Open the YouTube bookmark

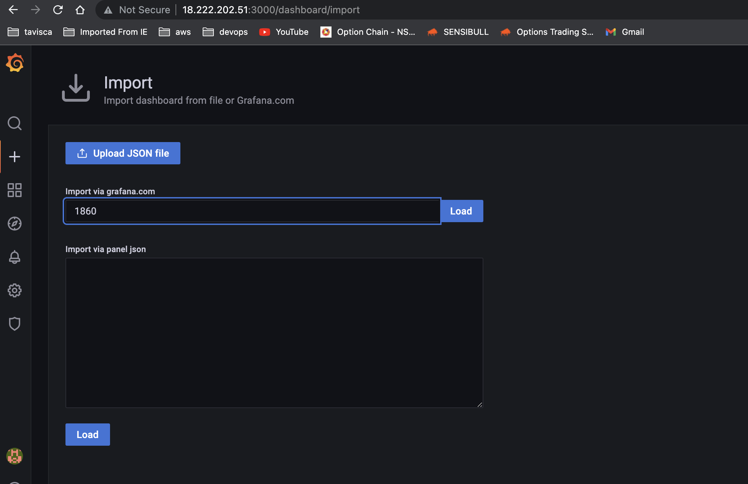[x=283, y=32]
